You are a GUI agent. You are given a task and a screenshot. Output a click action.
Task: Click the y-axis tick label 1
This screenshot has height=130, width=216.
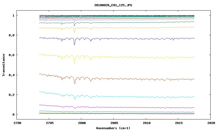tap(13, 15)
